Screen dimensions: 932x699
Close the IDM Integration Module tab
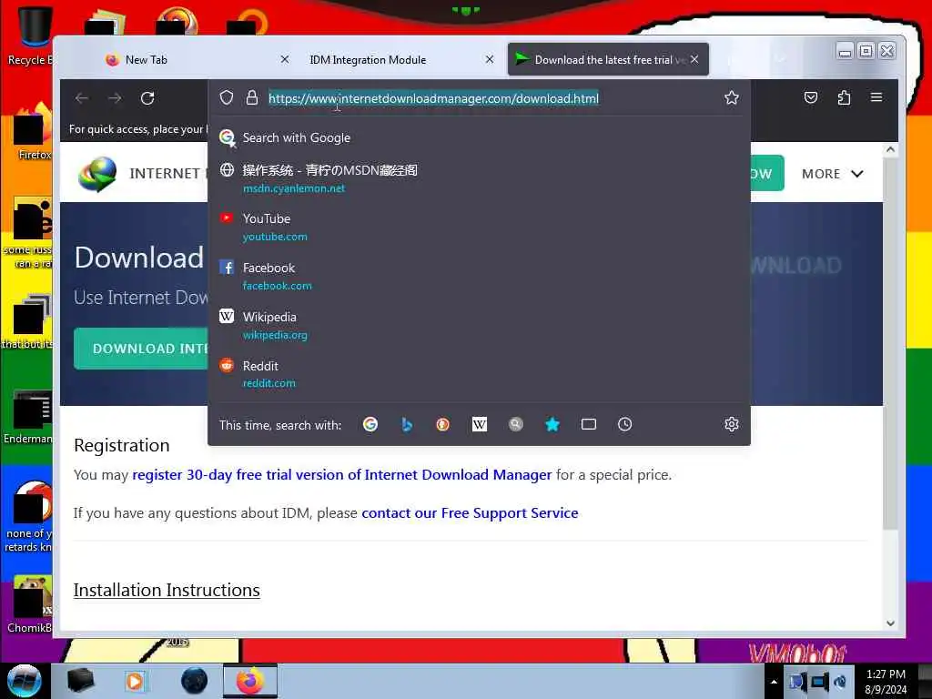pos(489,59)
